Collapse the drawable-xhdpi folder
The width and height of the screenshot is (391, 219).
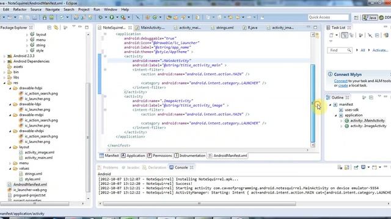(10, 131)
